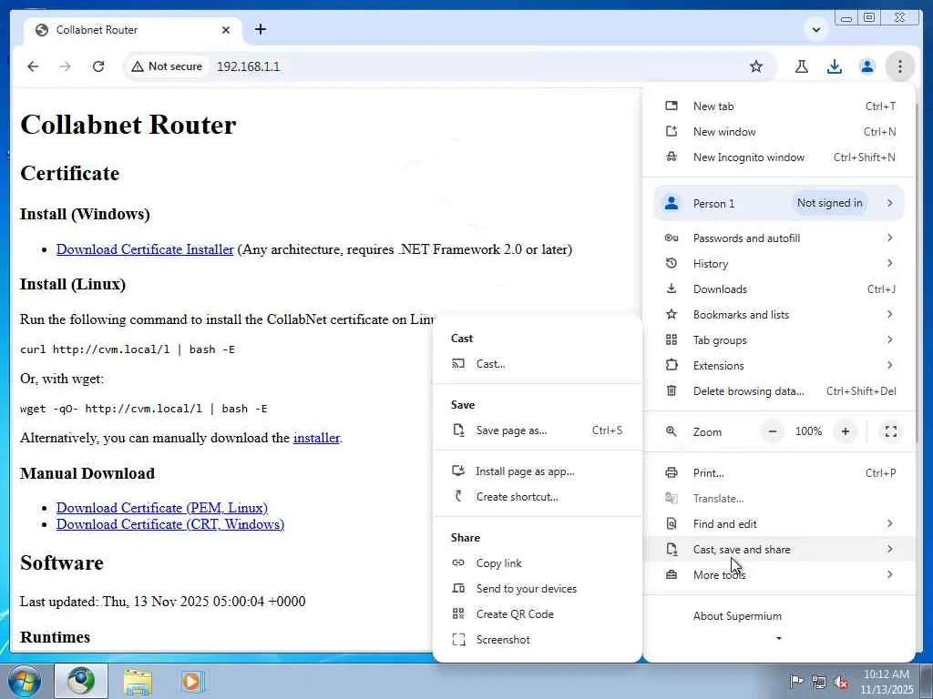Go back to the previous page
The width and height of the screenshot is (933, 699).
tap(33, 66)
